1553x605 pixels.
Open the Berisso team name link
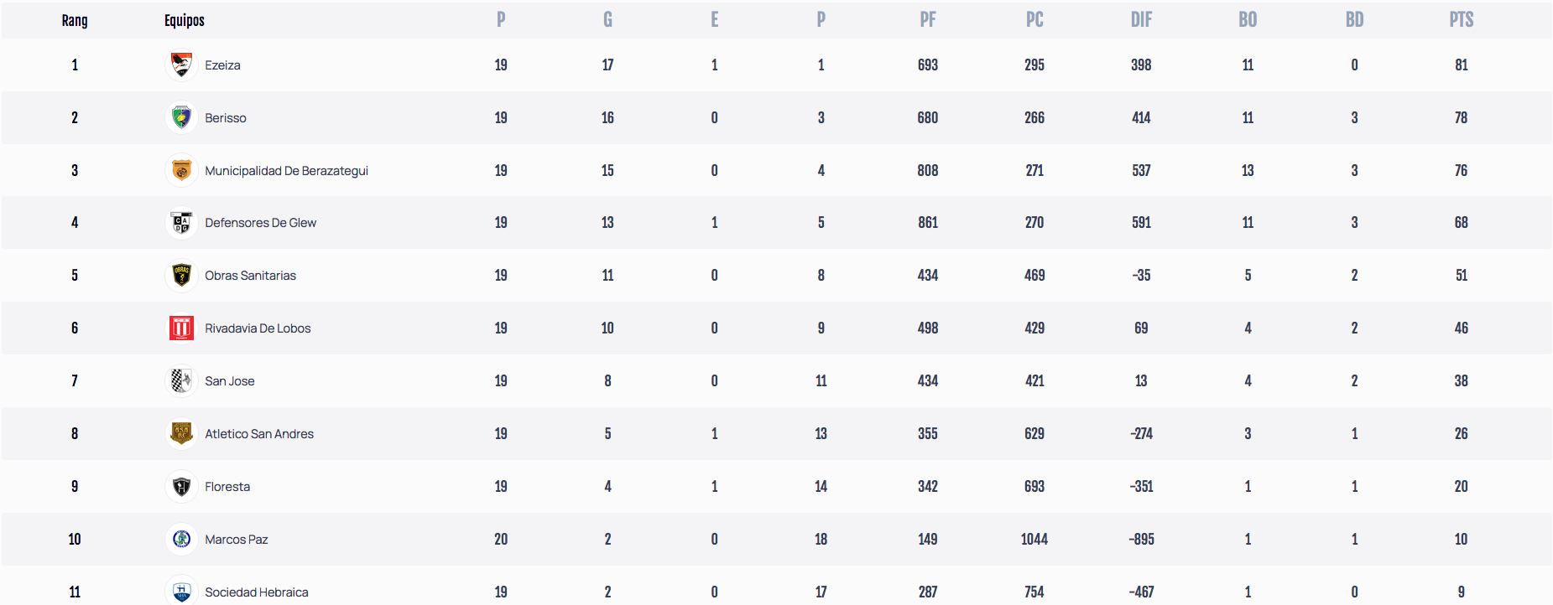[x=226, y=118]
